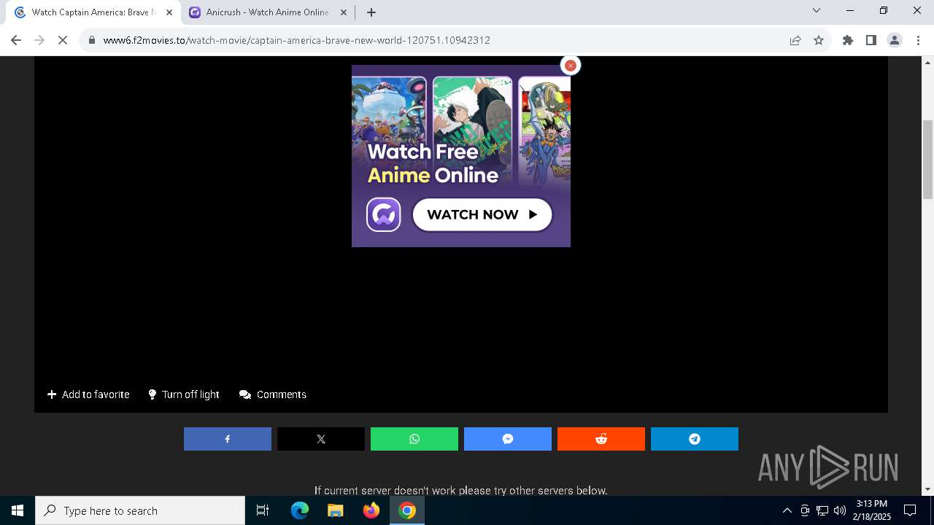The width and height of the screenshot is (934, 525).
Task: Click the taskbar search box
Action: pyautogui.click(x=140, y=510)
